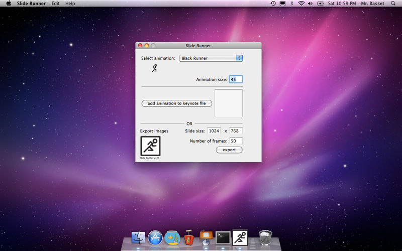Click add animation to keynote file button
This screenshot has width=402, height=251.
[x=177, y=103]
